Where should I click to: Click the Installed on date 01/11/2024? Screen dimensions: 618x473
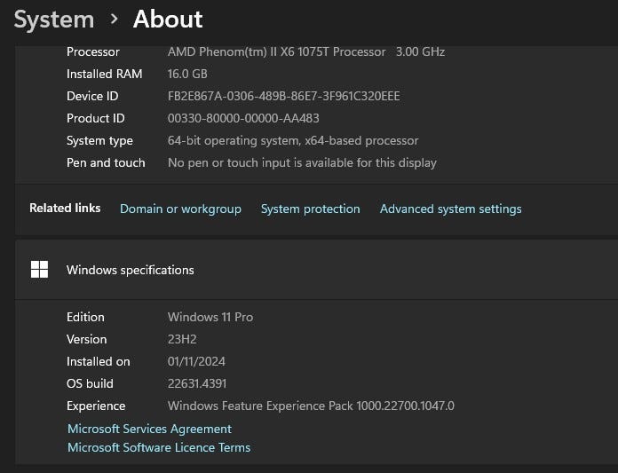tap(198, 361)
